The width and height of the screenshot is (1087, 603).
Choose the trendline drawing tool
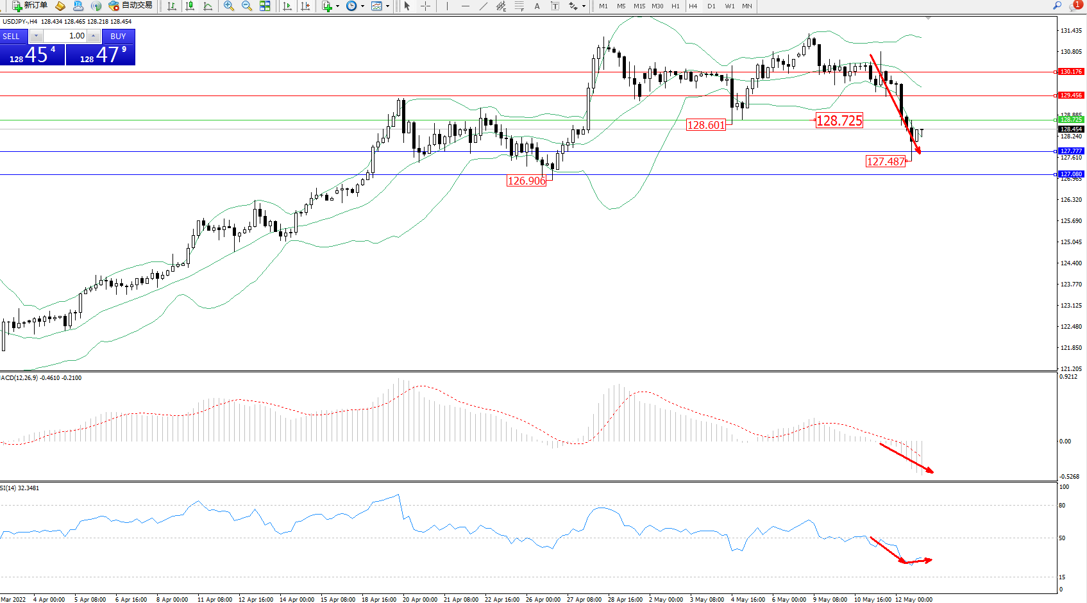(483, 6)
